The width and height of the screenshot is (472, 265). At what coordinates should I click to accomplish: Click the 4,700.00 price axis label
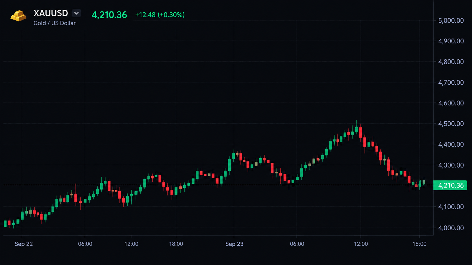[451, 83]
